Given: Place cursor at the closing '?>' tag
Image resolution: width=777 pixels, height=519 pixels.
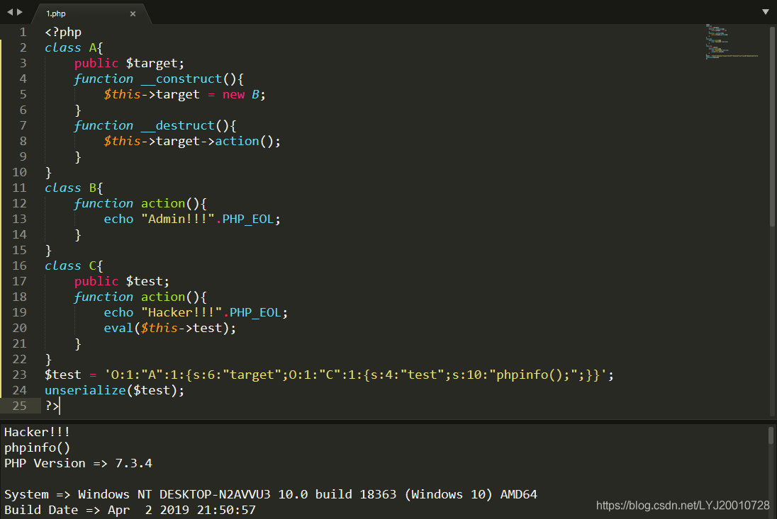Looking at the screenshot, I should click(52, 406).
